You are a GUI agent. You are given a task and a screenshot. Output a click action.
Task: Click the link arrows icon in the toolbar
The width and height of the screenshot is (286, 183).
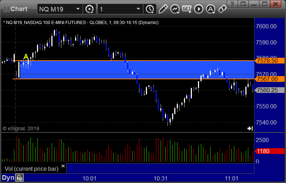click(x=222, y=9)
